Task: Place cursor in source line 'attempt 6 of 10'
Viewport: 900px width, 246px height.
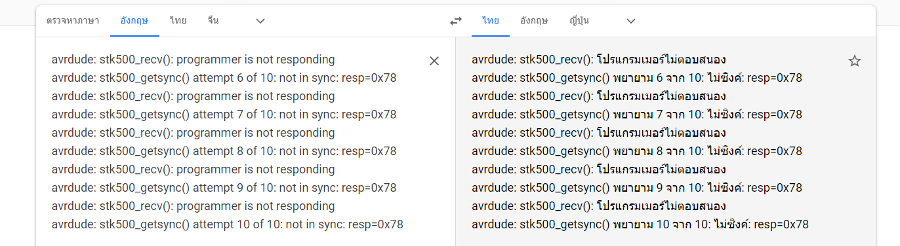Action: pos(224,78)
